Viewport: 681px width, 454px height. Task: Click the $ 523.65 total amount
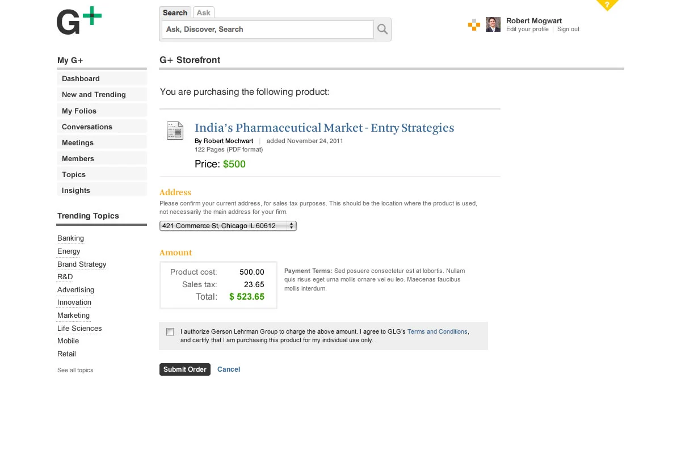pyautogui.click(x=247, y=297)
